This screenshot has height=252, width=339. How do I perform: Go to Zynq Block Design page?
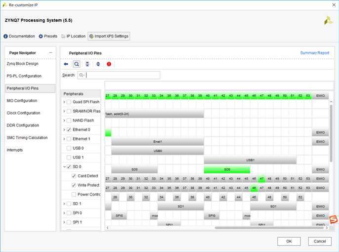[x=23, y=64]
